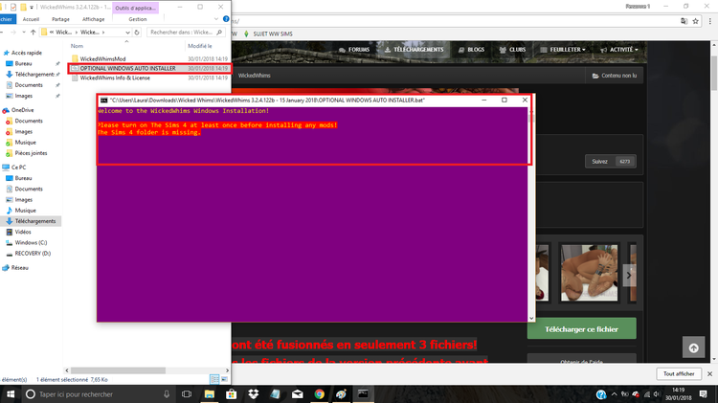Click the Windows Start button

[11, 393]
